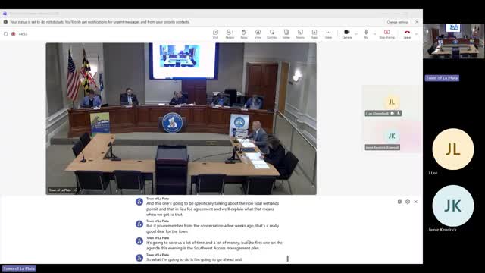Open the Apps icon in meeting toolbar
Screen dimensions: 485x273
(x=314, y=33)
